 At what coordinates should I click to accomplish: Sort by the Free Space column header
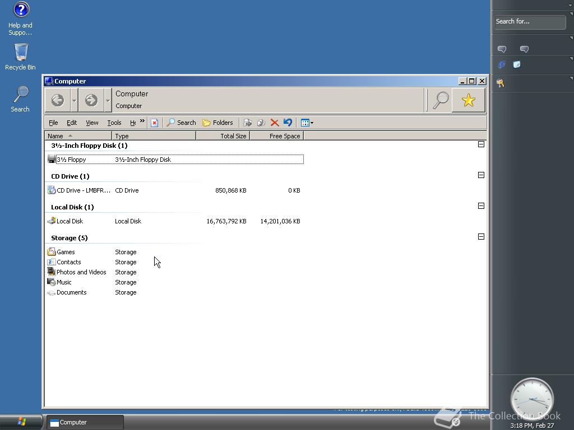tap(277, 136)
